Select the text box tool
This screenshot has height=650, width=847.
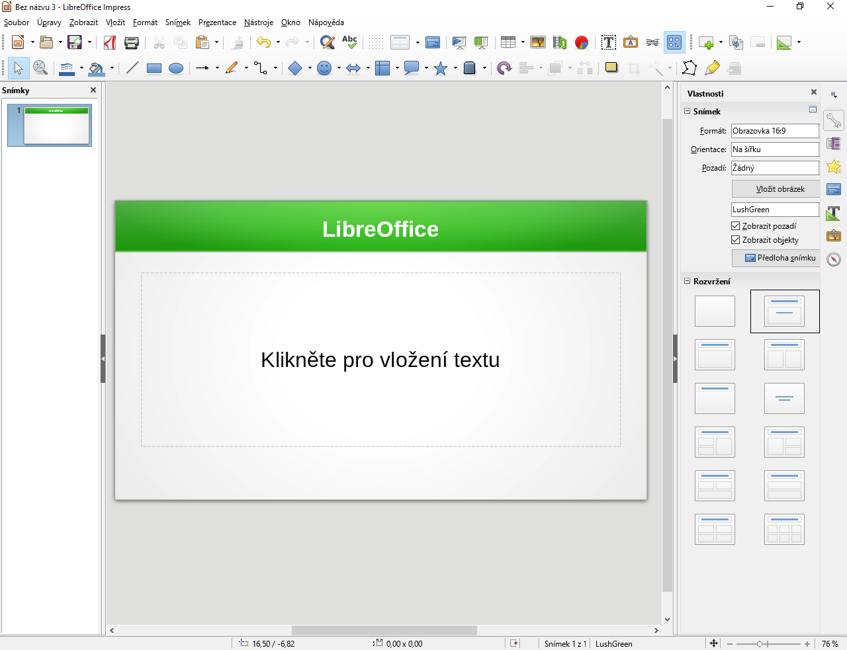click(608, 42)
